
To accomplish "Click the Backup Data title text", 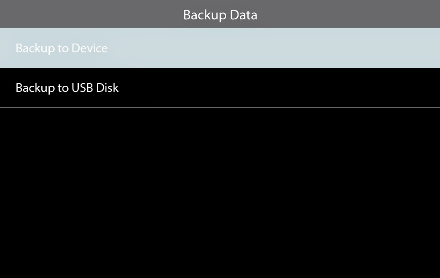I will [220, 15].
